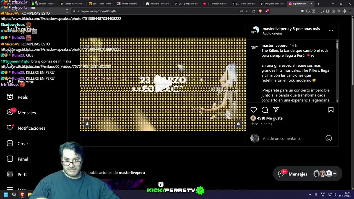Open Windows taskbar search
Image resolution: width=354 pixels, height=199 pixels.
click(x=14, y=195)
